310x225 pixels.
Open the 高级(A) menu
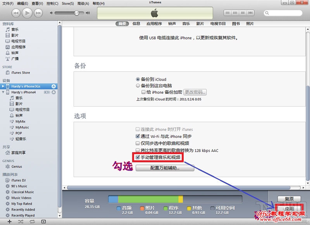point(83,3)
